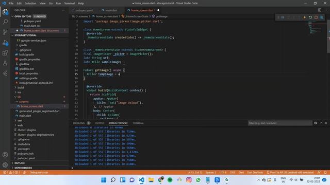Open the Testing flask view
Screen dimensions: 330x185
tap(5, 63)
